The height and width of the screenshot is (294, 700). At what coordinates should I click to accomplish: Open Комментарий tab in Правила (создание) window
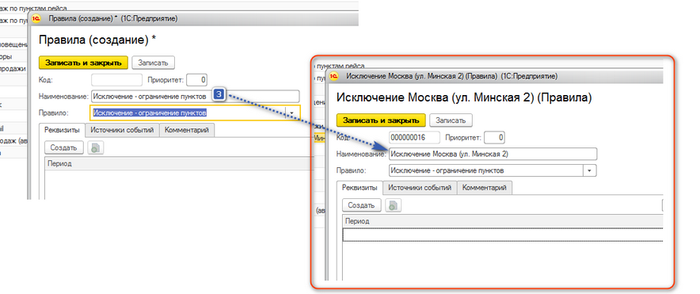tap(187, 131)
